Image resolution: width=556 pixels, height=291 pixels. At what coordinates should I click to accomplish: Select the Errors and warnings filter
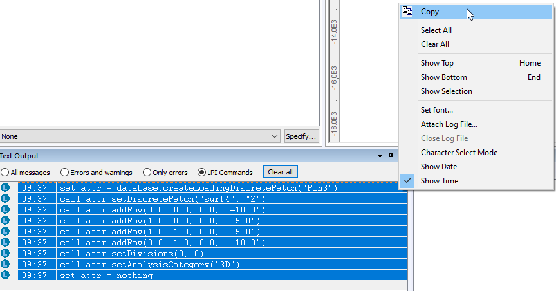point(64,173)
